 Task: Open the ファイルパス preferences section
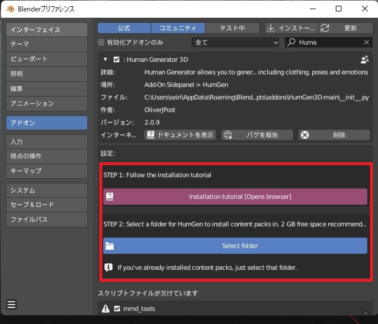click(47, 219)
